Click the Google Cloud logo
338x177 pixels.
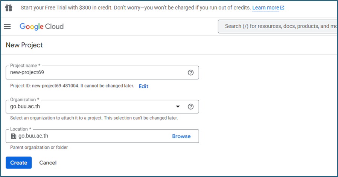point(41,26)
